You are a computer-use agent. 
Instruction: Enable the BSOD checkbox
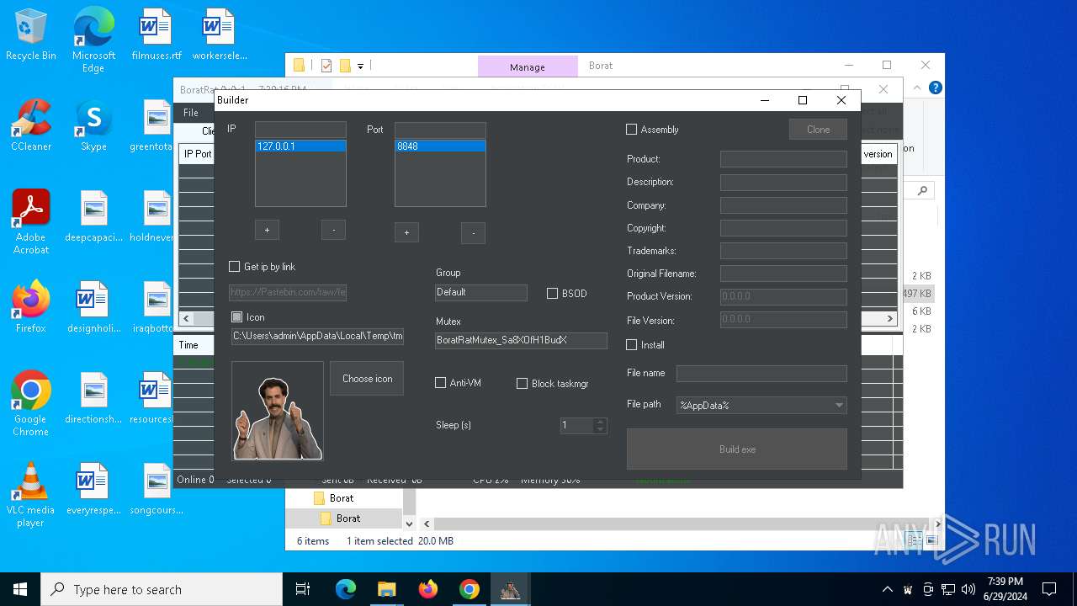click(x=553, y=294)
